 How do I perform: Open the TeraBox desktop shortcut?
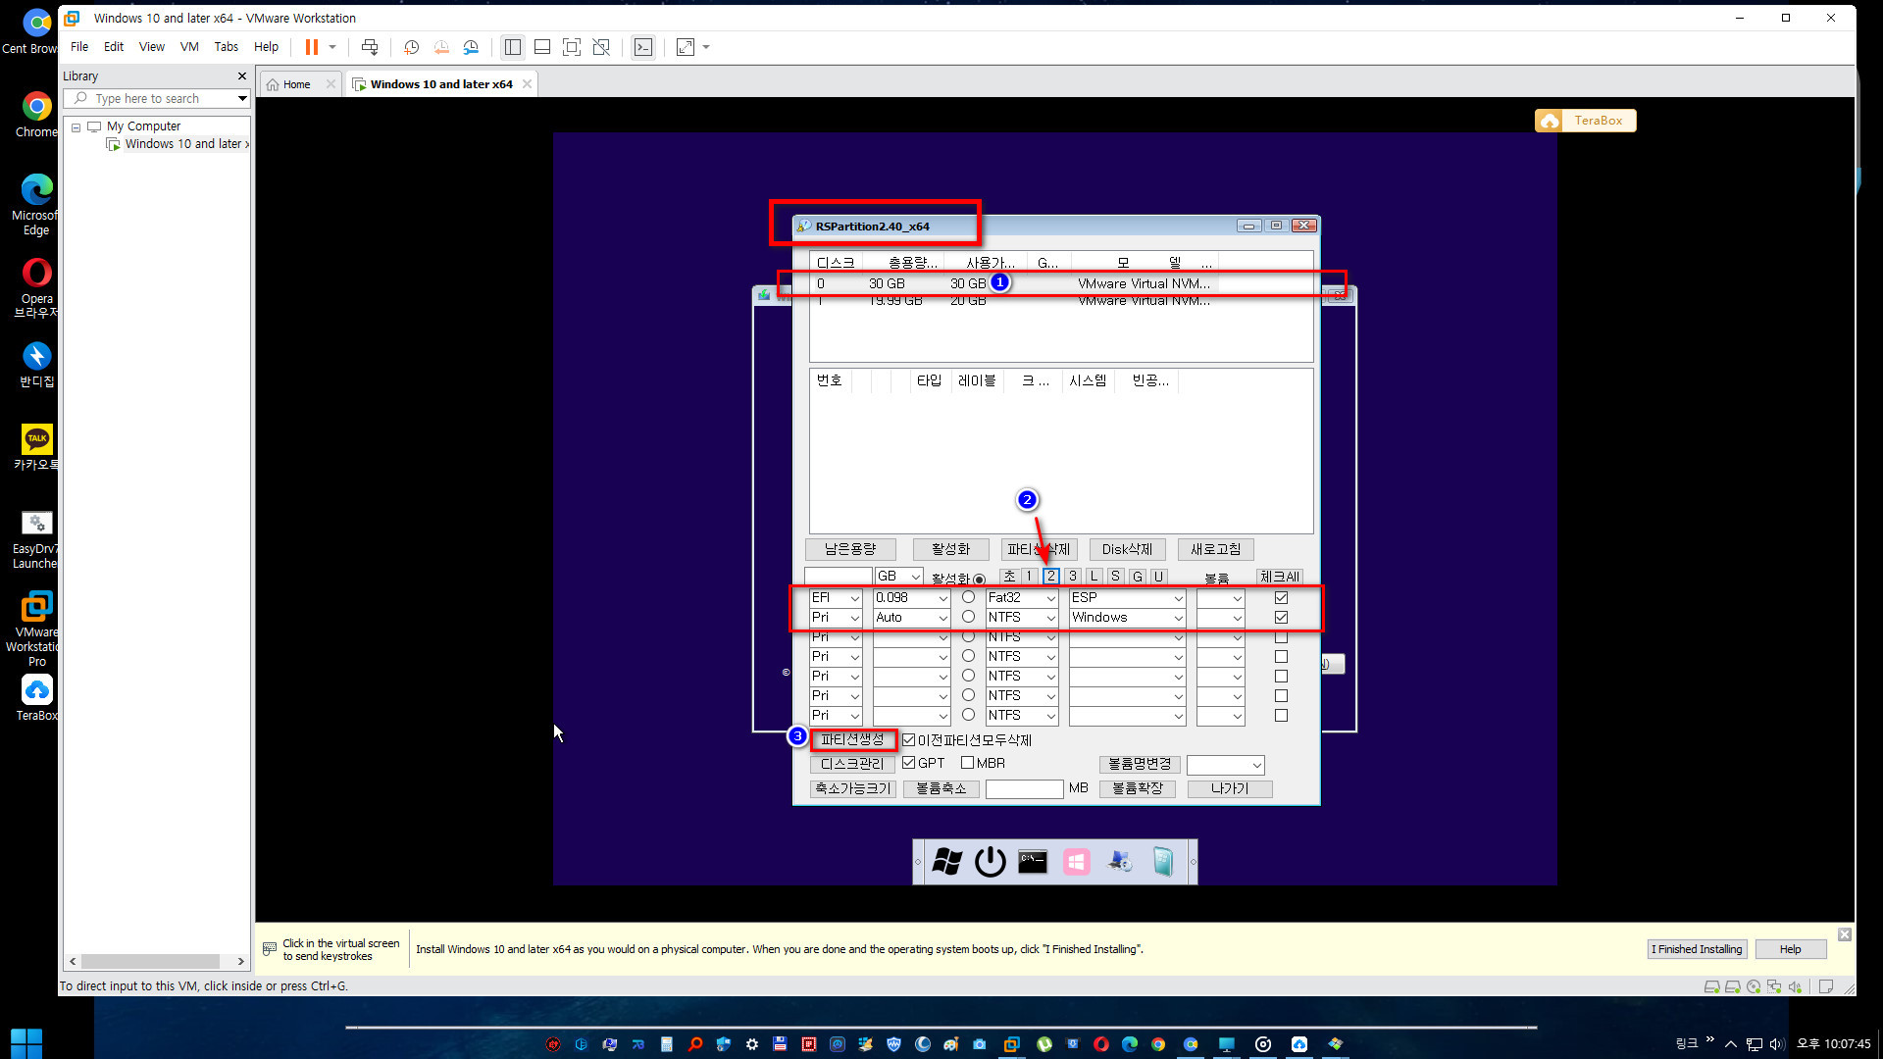pos(36,699)
